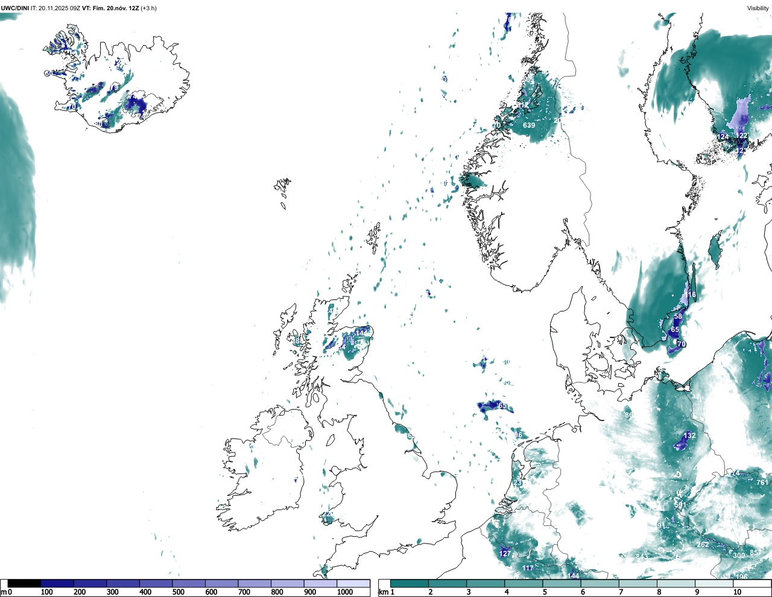The image size is (772, 597).
Task: Click the 3–4 km legend swatch
Action: [x=486, y=583]
